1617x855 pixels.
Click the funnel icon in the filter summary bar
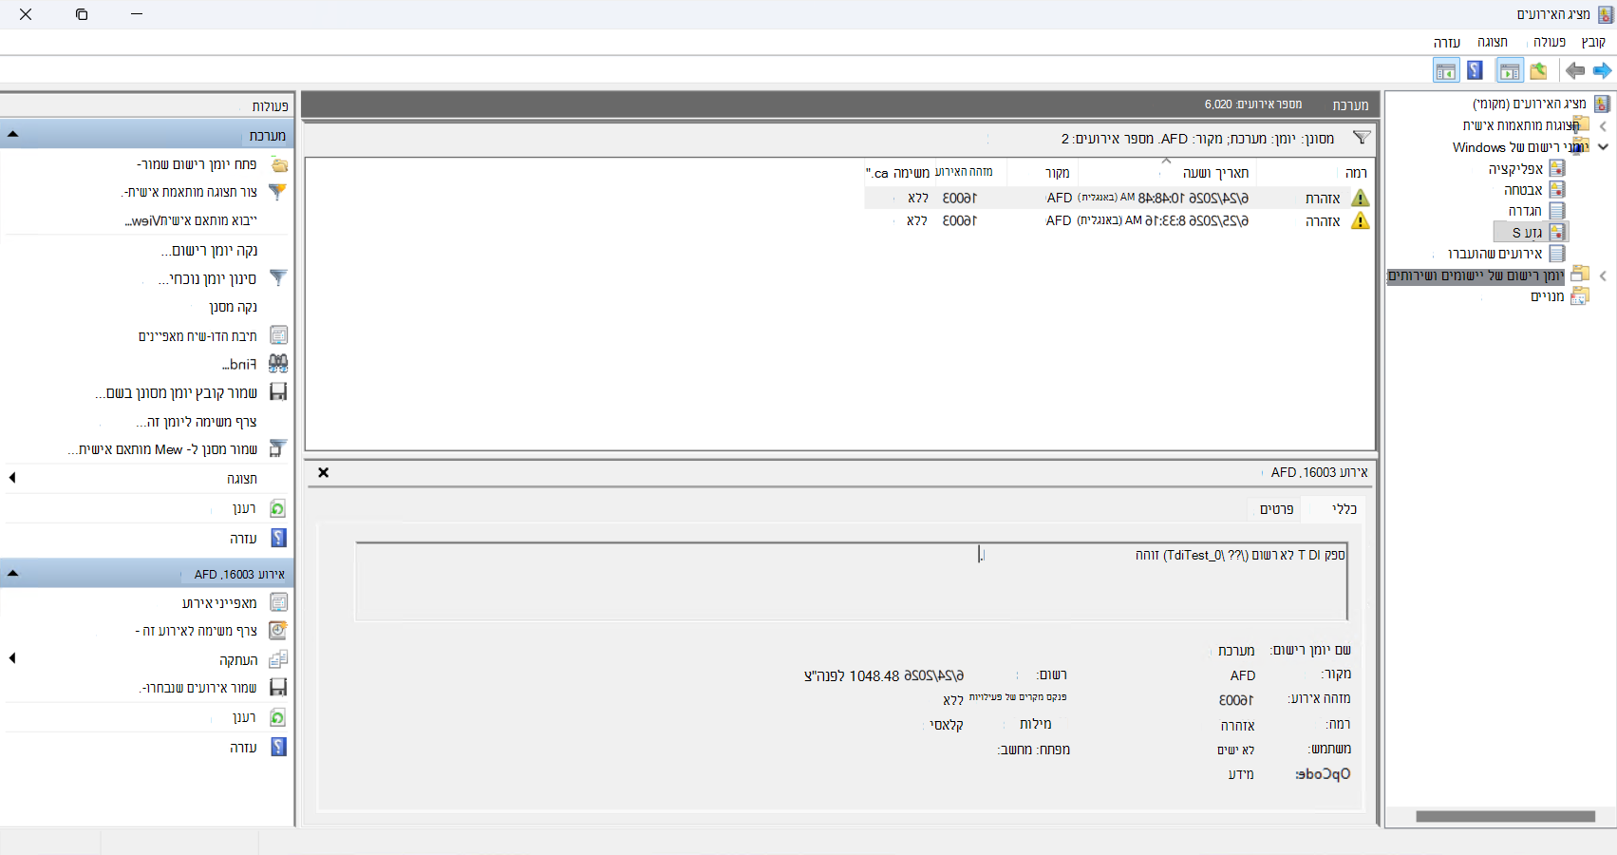1362,138
